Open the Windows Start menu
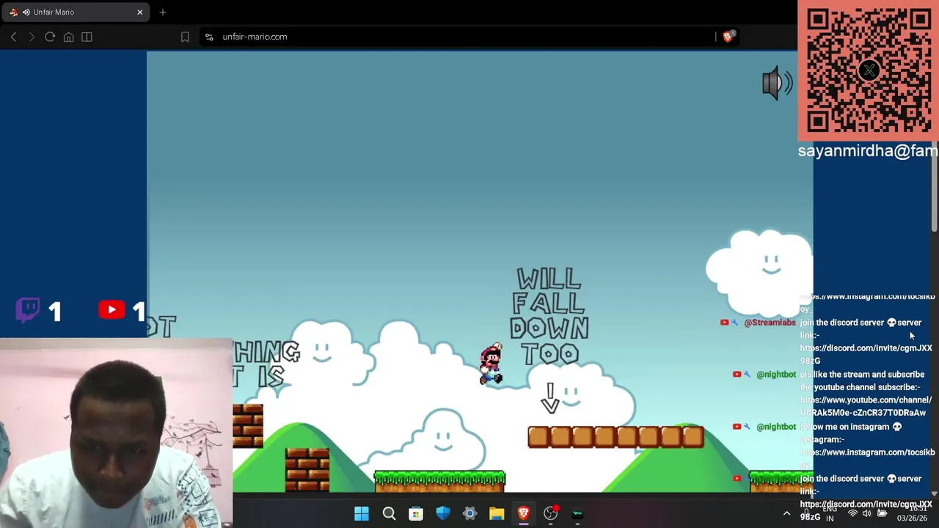The image size is (939, 528). tap(362, 514)
